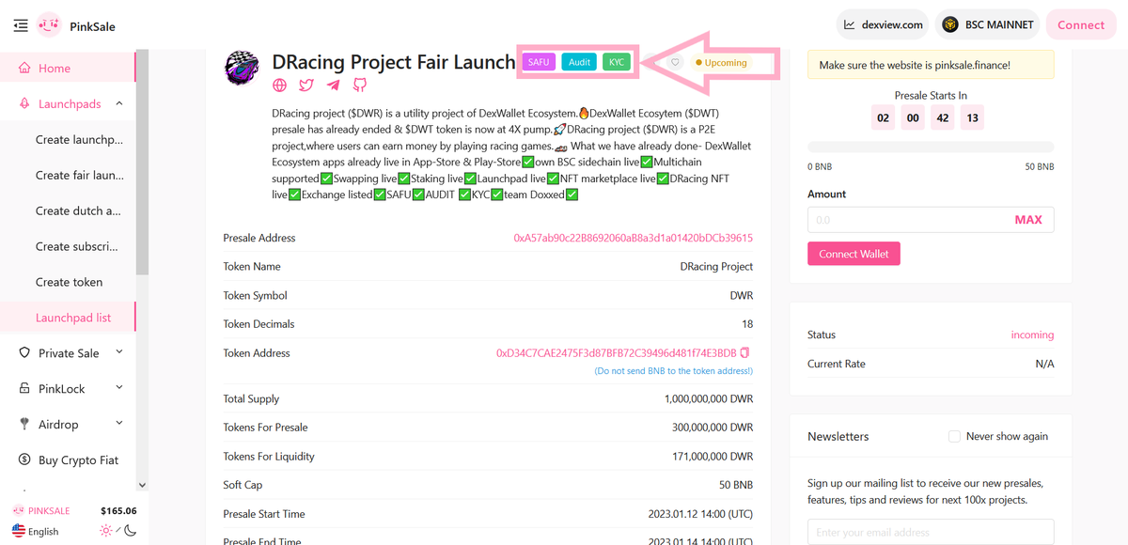Viewport: 1128px width, 545px height.
Task: Click the Connect button in header
Action: pyautogui.click(x=1081, y=24)
